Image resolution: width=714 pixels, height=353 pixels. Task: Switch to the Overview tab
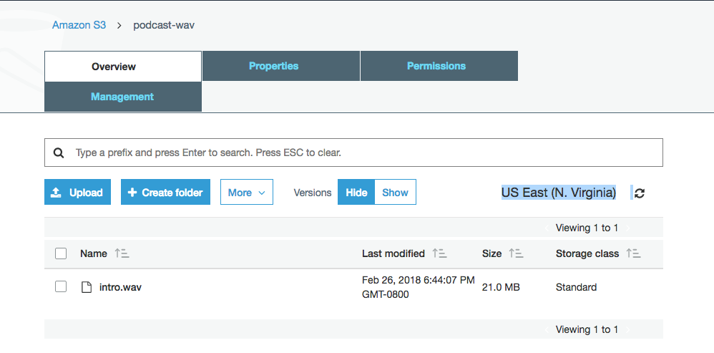(x=123, y=67)
